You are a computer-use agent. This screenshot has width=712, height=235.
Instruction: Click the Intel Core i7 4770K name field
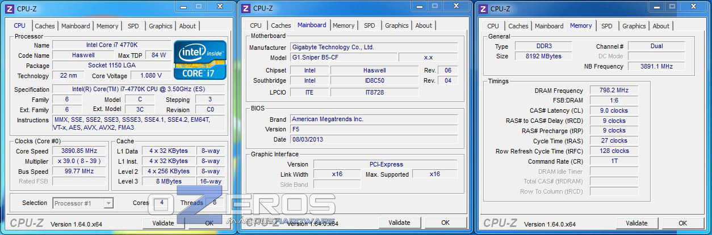(x=111, y=45)
